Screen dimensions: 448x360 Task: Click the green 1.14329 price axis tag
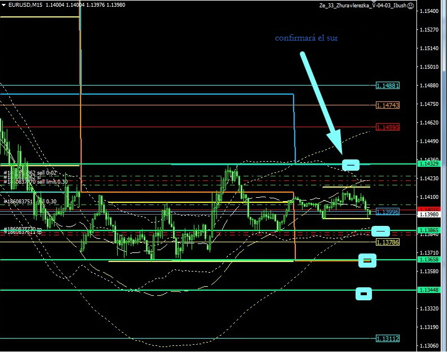click(428, 164)
